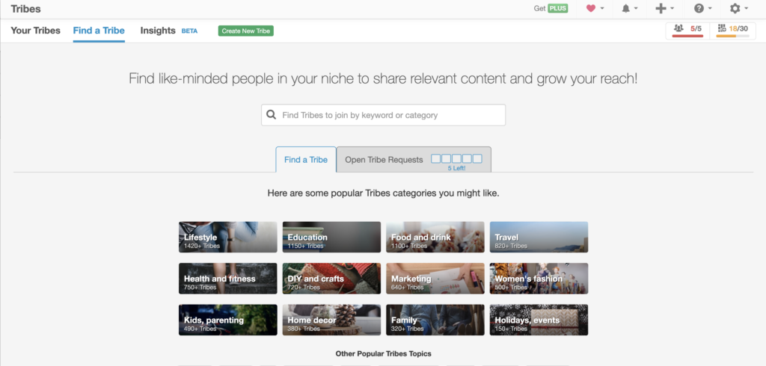
Task: Expand the dropdown arrow next to the bell
Action: [x=636, y=9]
